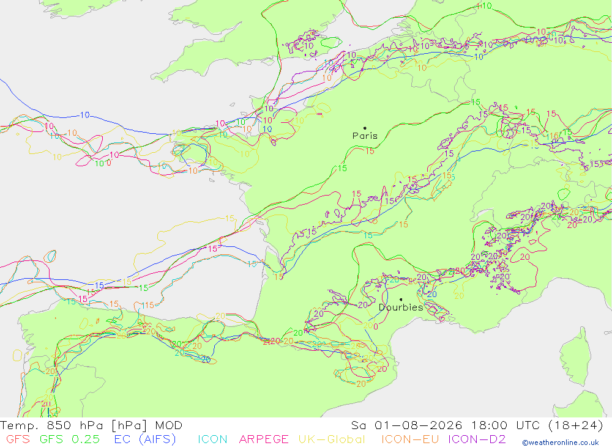Click the (18+24) forecast offset text
The width and height of the screenshot is (612, 448).
click(576, 425)
